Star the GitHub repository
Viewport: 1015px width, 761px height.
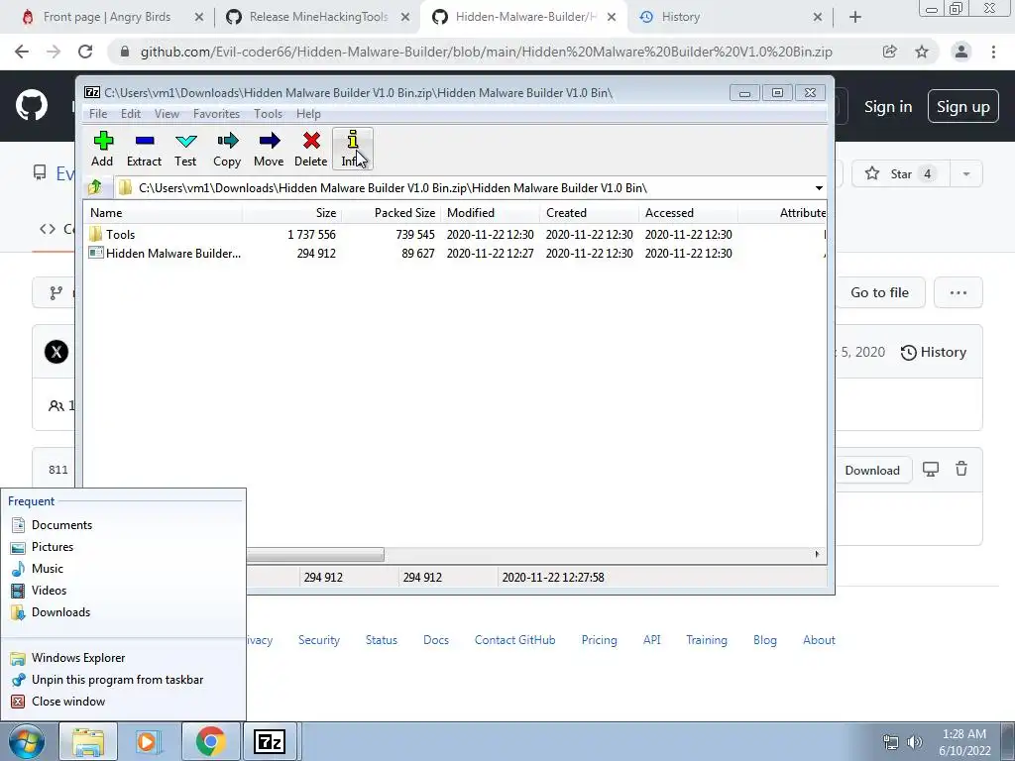point(900,174)
